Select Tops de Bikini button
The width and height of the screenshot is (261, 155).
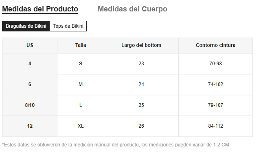point(68,26)
